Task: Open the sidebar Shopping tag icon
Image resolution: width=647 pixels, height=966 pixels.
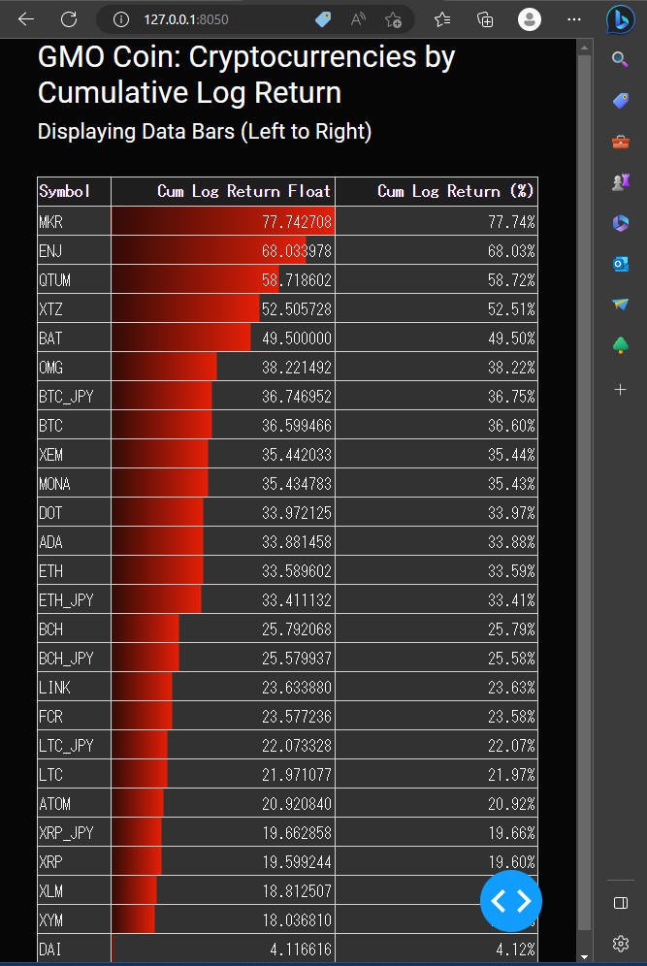Action: tap(621, 101)
